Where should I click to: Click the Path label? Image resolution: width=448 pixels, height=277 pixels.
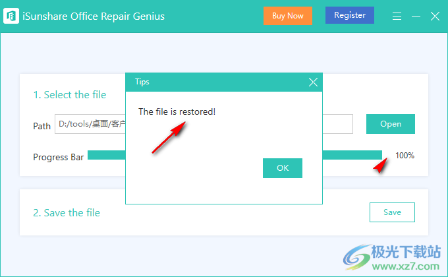[42, 126]
